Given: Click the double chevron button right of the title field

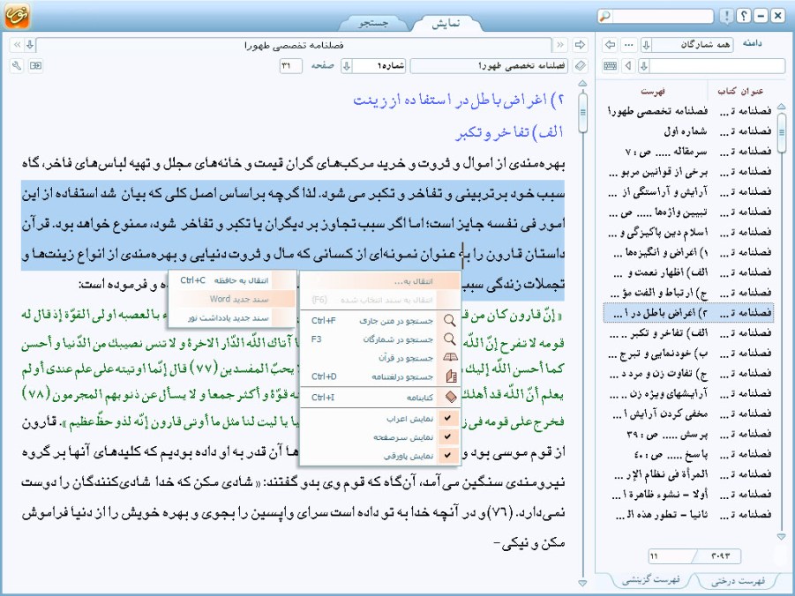Looking at the screenshot, I should (x=559, y=45).
